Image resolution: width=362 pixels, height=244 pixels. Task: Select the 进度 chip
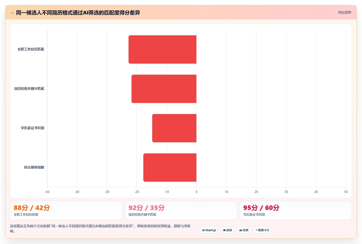click(x=244, y=230)
